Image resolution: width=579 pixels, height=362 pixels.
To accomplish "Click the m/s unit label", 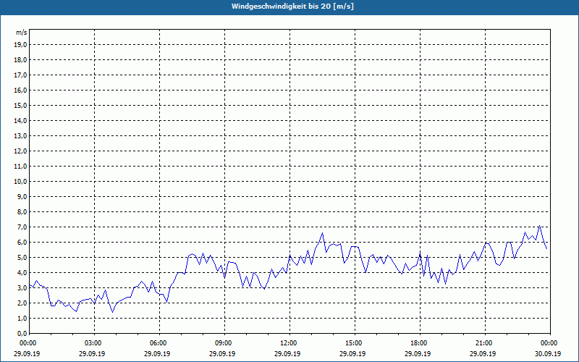I will [x=21, y=33].
